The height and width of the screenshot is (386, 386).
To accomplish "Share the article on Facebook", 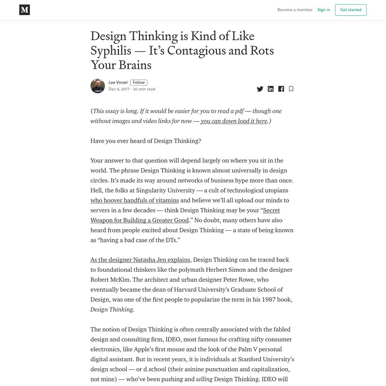I will (x=281, y=89).
